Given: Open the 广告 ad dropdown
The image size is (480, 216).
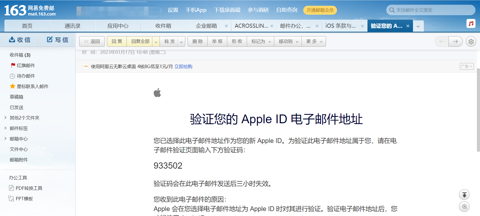Looking at the screenshot, I should point(467,66).
